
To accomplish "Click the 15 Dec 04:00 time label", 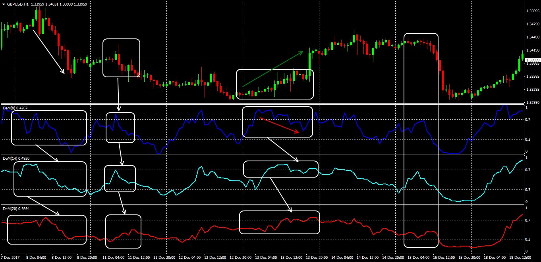I will pos(419,258).
